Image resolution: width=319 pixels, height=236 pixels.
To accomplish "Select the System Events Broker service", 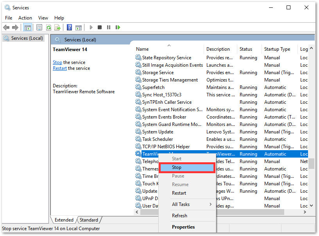I will [221, 117].
